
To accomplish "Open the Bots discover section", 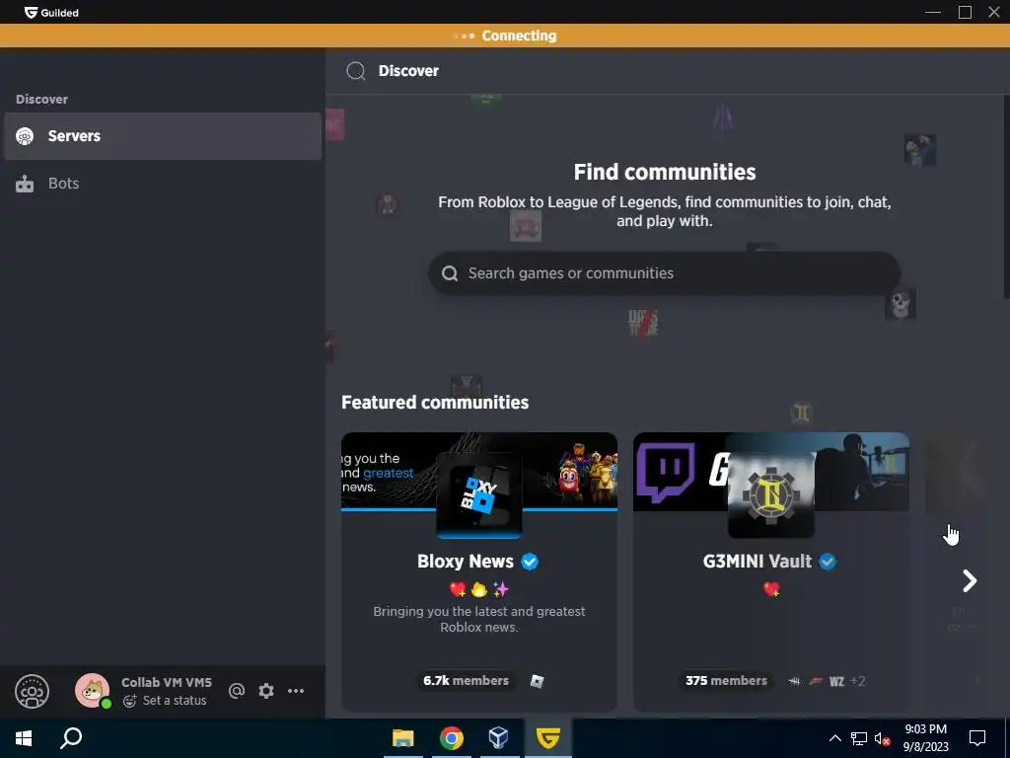I will pos(163,184).
